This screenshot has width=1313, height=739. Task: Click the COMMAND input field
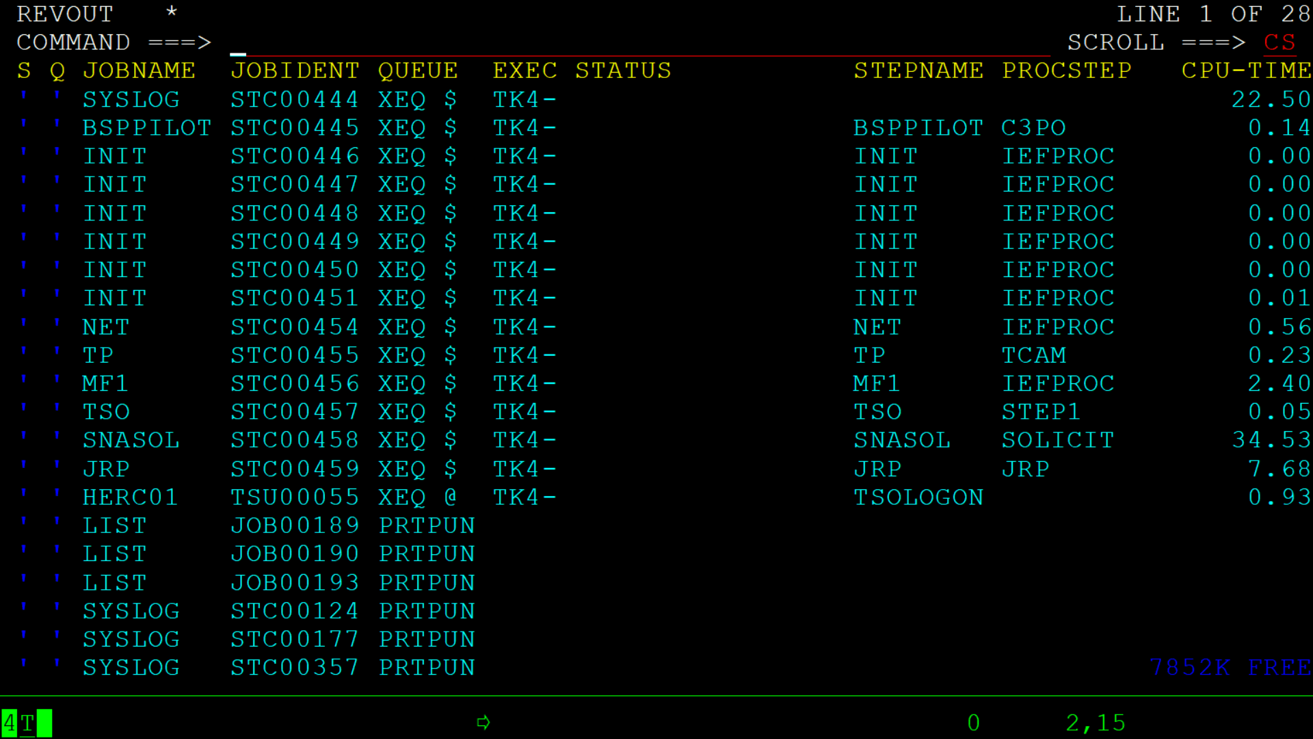coord(640,42)
